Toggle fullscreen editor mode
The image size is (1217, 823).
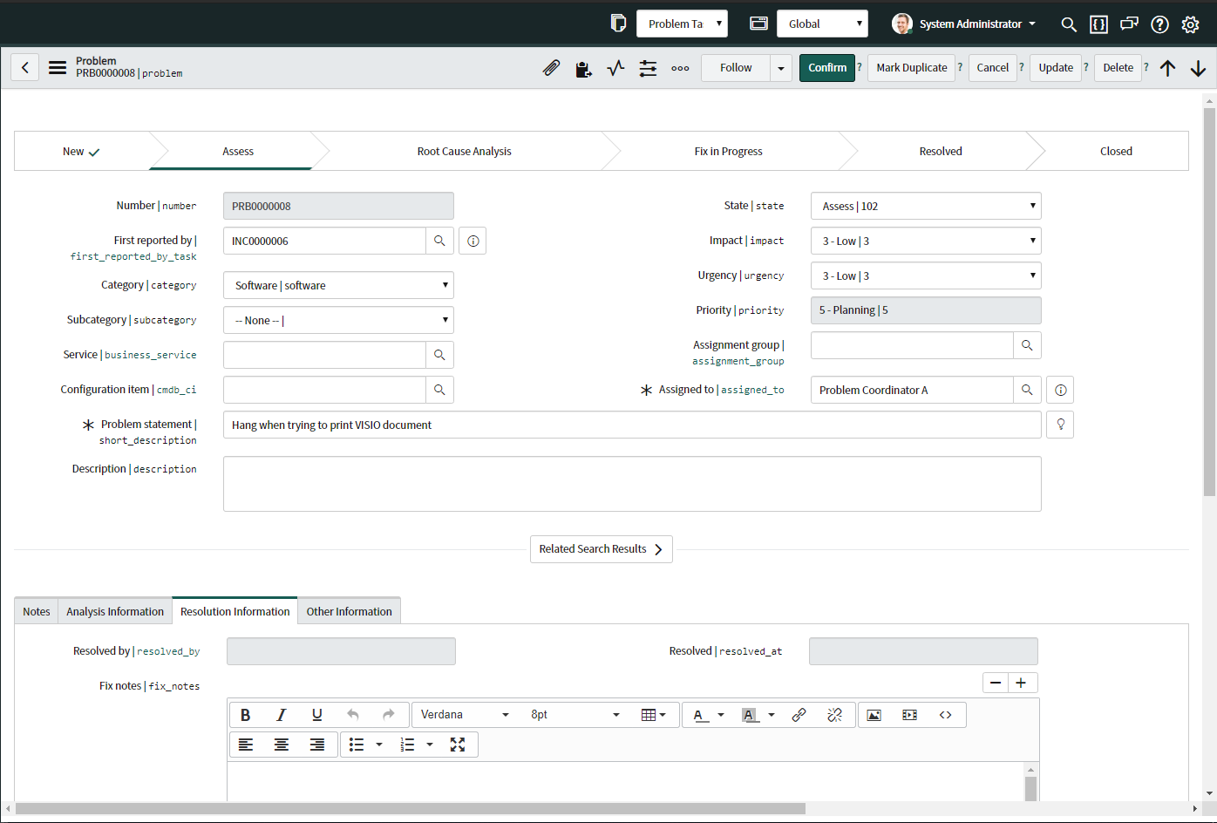pos(458,745)
